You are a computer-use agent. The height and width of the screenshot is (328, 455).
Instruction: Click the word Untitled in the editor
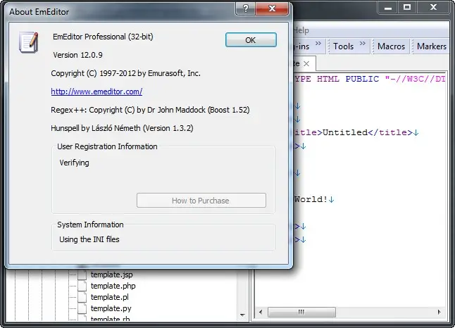pyautogui.click(x=345, y=132)
